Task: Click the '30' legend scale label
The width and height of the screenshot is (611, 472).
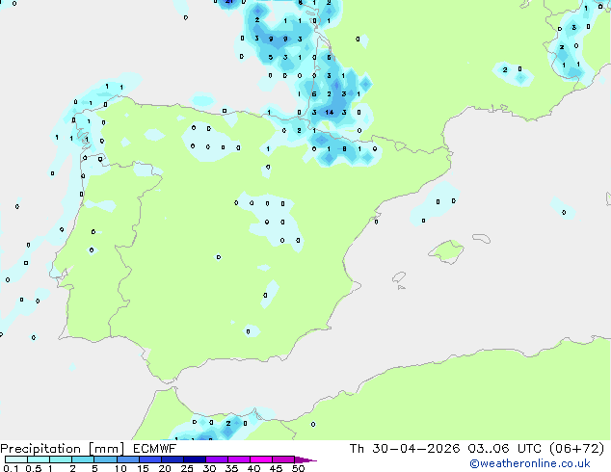Action: (209, 468)
